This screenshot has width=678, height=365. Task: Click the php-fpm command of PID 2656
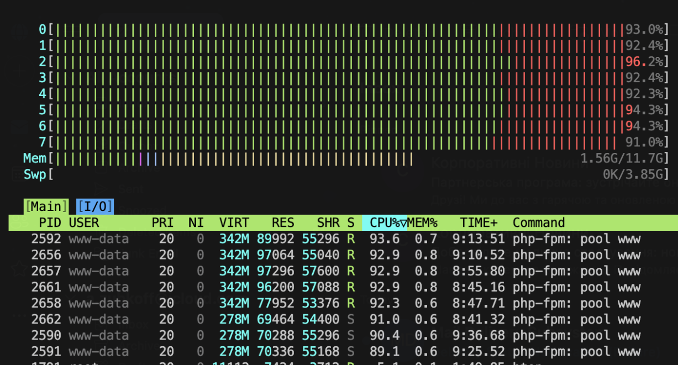(576, 255)
